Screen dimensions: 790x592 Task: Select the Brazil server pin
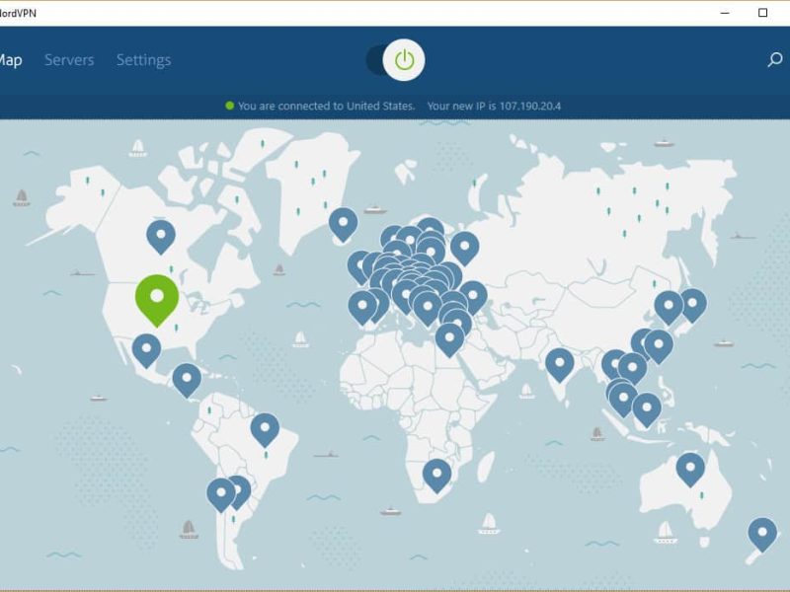click(265, 430)
